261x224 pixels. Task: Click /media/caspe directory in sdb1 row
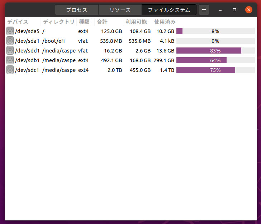59,60
